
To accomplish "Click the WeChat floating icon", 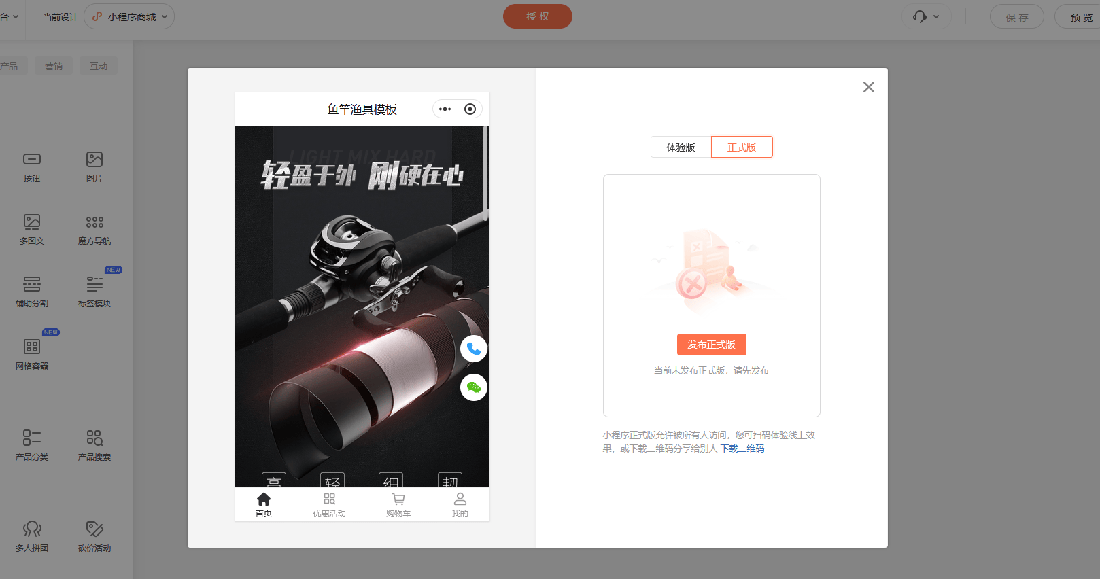I will point(474,387).
